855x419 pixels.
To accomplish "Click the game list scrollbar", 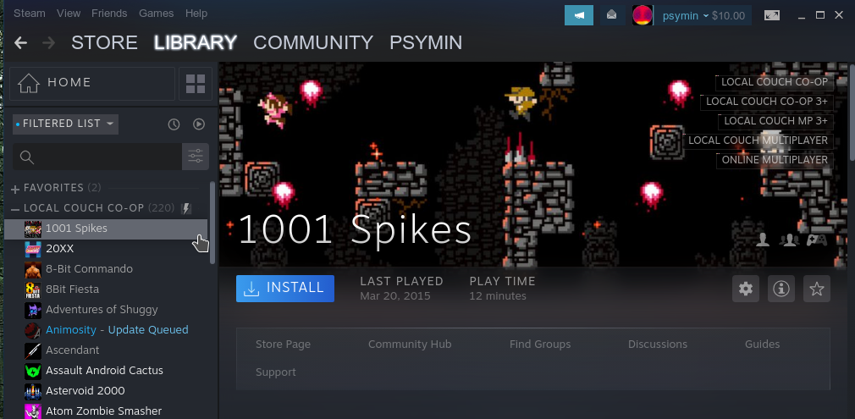I will [x=212, y=223].
